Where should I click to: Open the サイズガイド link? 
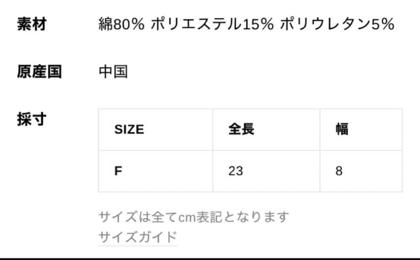tap(138, 237)
